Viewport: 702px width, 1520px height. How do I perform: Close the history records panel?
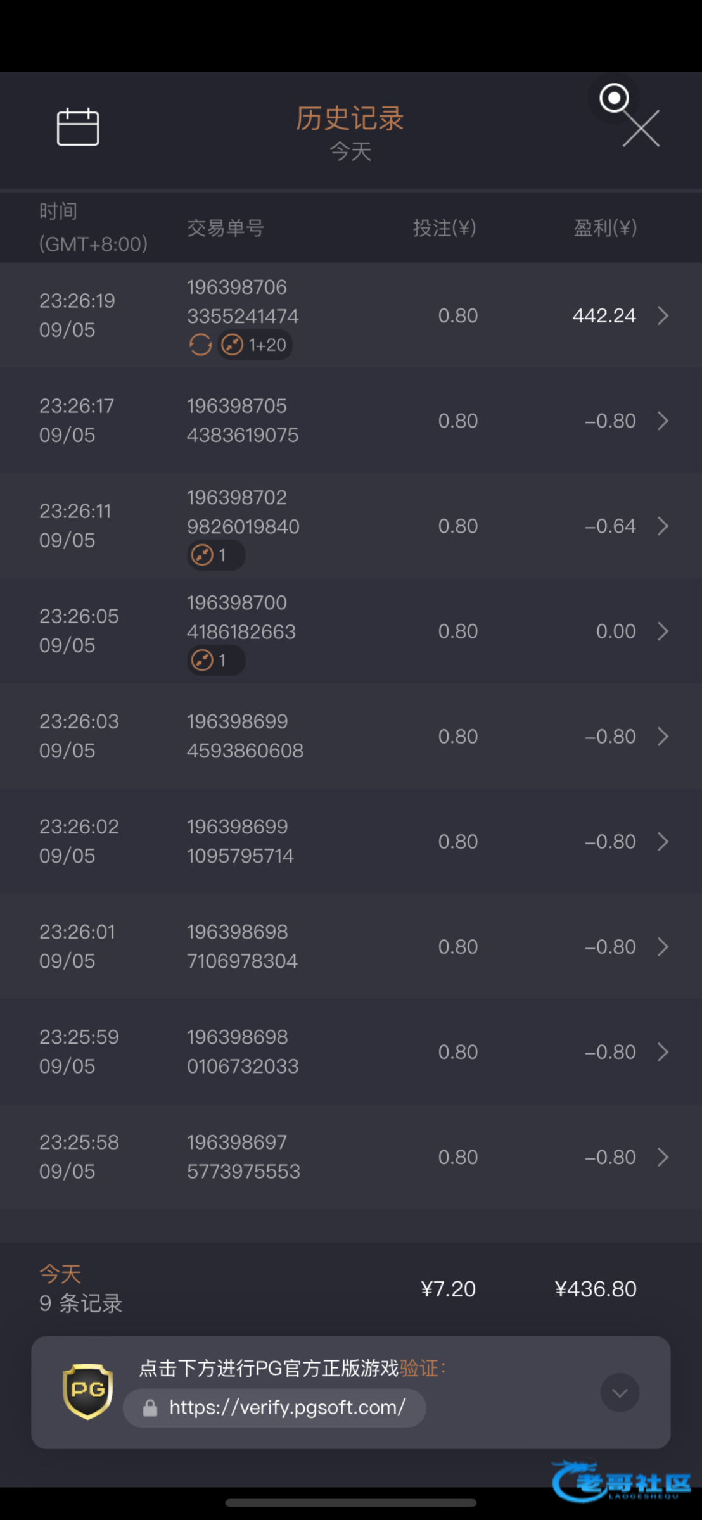point(641,129)
